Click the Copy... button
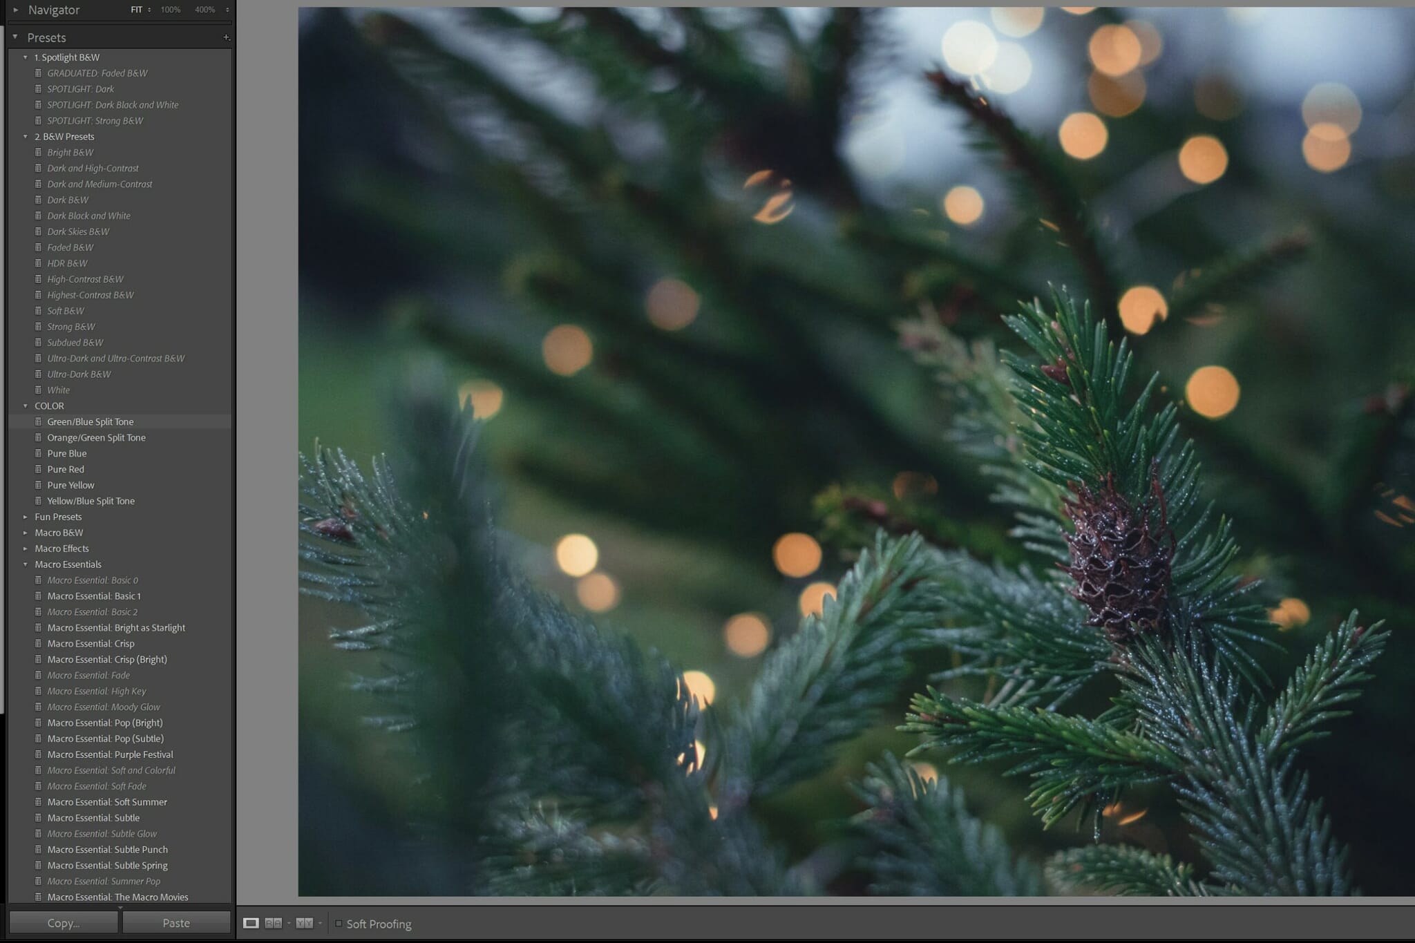 [63, 922]
